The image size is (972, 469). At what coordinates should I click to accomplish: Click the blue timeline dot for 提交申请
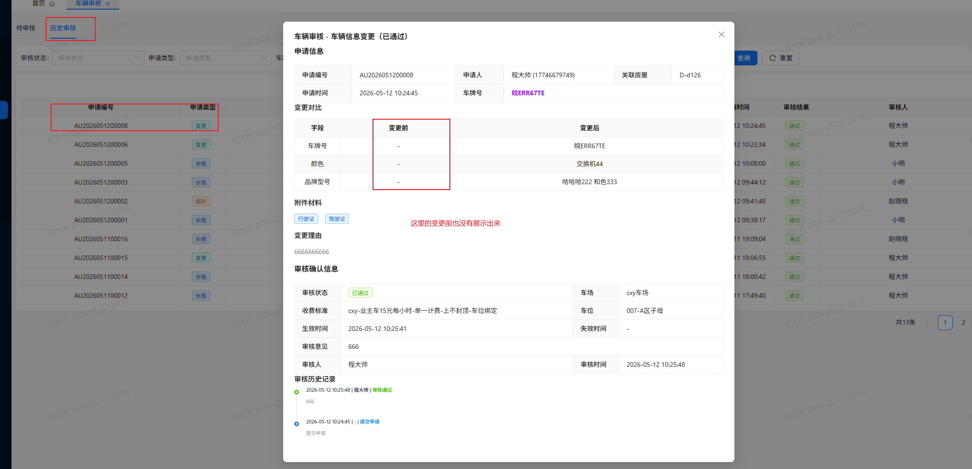click(x=297, y=424)
